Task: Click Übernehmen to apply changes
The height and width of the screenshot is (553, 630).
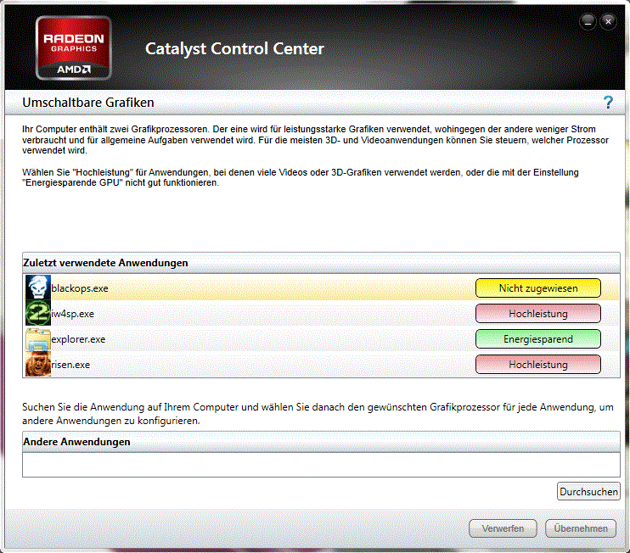Action: coord(581,528)
